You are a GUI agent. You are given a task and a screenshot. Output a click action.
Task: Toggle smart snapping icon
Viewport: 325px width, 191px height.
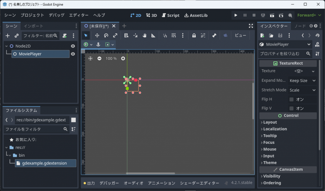(x=165, y=35)
